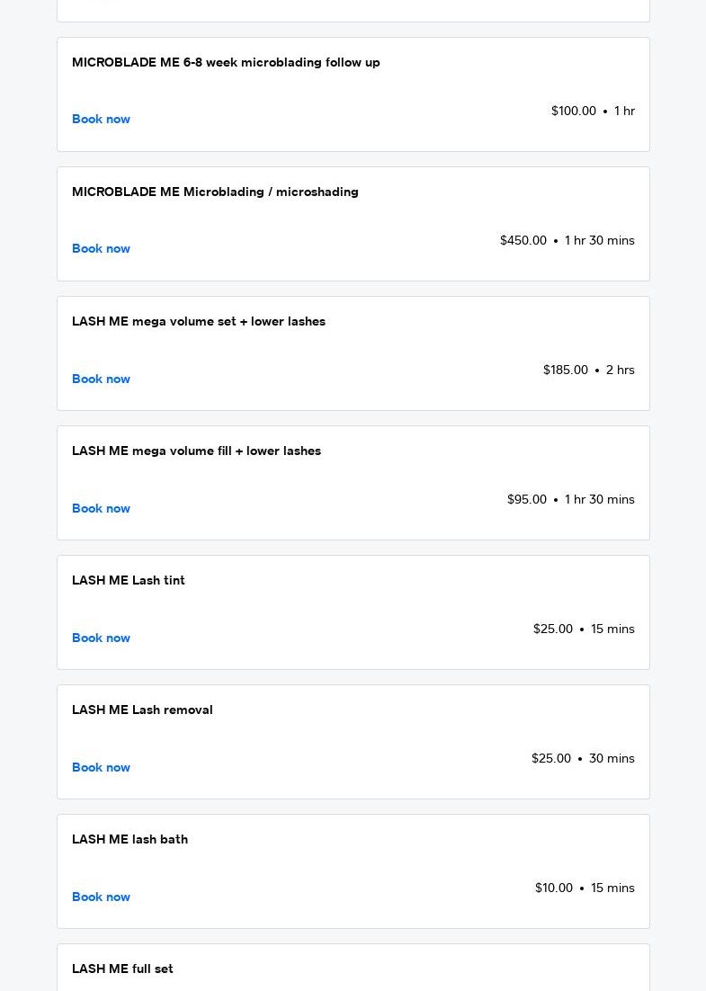Book now for lash bath service

[x=101, y=897]
